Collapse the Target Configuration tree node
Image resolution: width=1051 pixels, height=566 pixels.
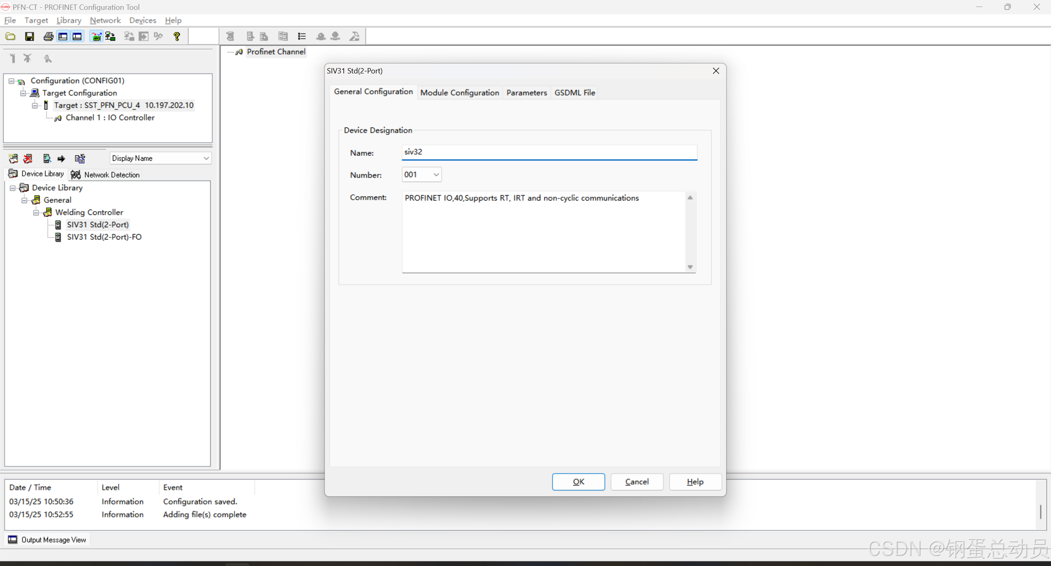[x=23, y=93]
